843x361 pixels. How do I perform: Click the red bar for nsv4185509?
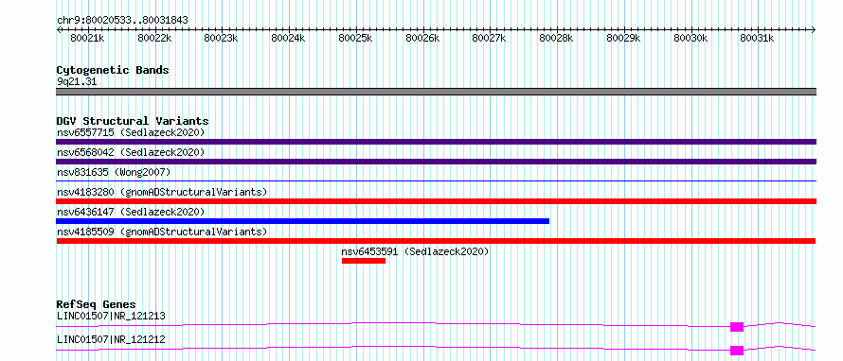tap(436, 241)
